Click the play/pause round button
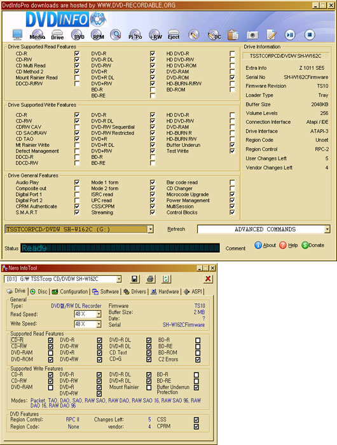337x445 pixels. (x=290, y=34)
